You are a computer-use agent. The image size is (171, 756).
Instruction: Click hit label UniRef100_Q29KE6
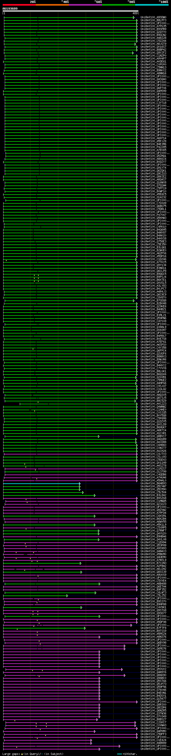point(153,306)
